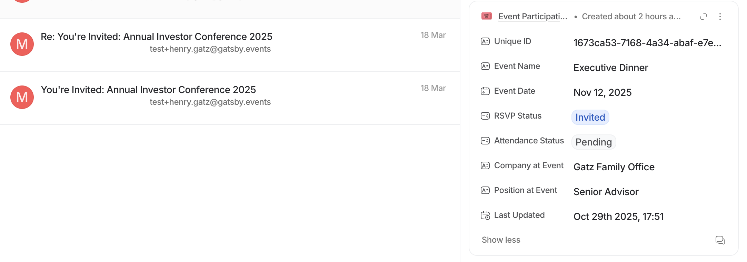Image resolution: width=747 pixels, height=262 pixels.
Task: Open the Invited RSVP status dropdown
Action: tap(590, 117)
